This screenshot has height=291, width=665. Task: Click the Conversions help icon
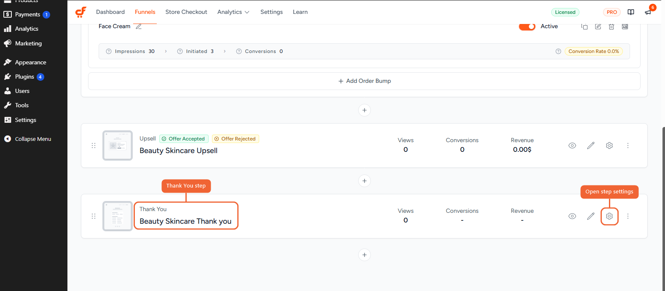239,51
